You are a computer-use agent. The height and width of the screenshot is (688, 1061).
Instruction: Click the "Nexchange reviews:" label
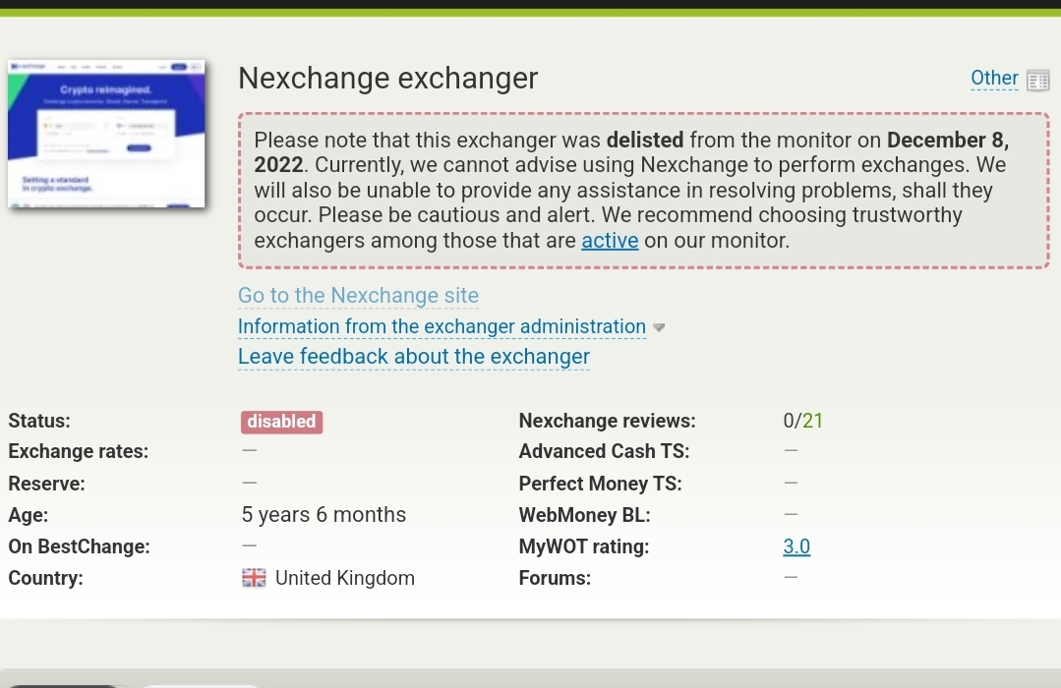(607, 421)
